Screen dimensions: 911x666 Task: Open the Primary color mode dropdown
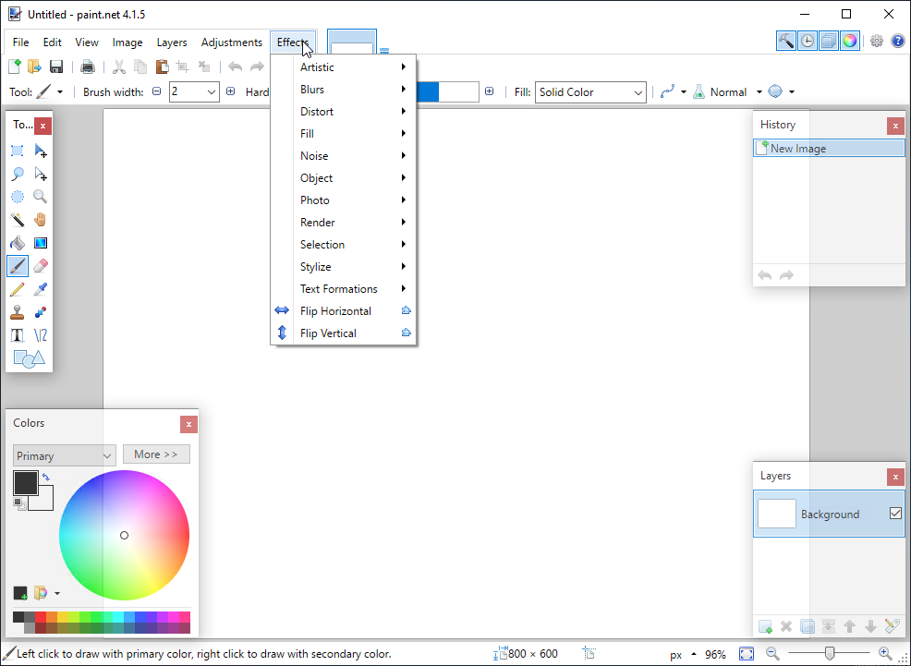pyautogui.click(x=64, y=455)
